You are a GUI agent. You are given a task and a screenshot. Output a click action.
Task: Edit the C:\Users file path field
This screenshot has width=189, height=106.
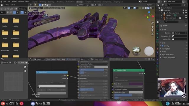[x=23, y=9]
